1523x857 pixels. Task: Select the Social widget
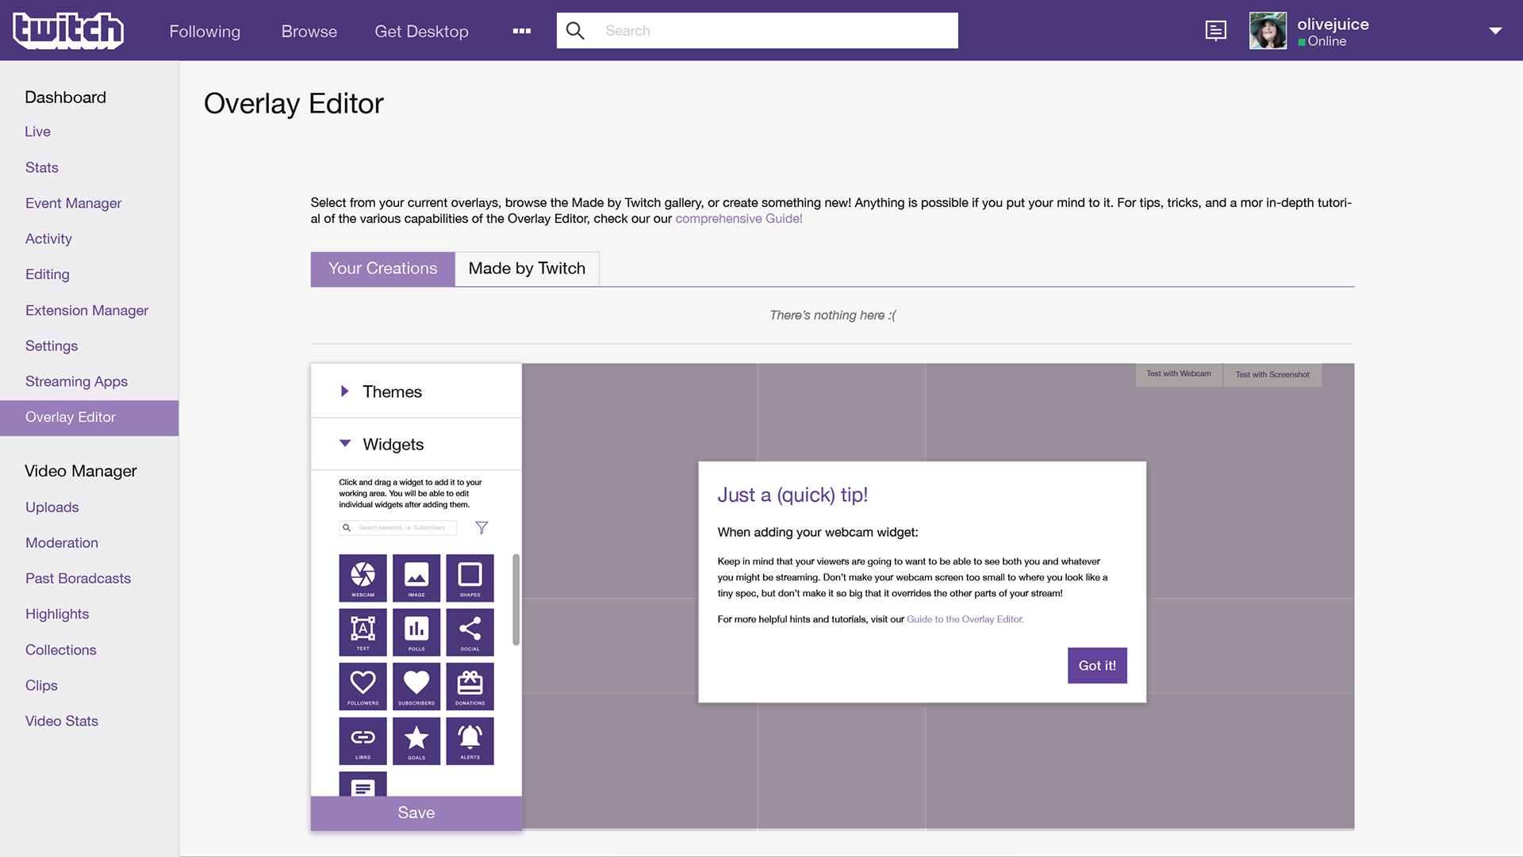470,632
